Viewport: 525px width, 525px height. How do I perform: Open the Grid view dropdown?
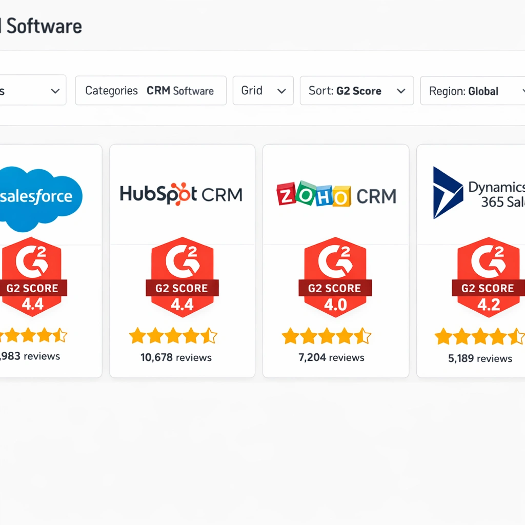point(263,91)
